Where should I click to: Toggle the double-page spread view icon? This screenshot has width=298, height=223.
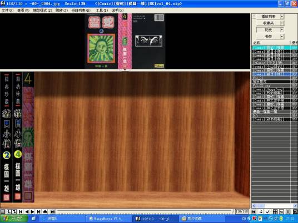point(281,211)
